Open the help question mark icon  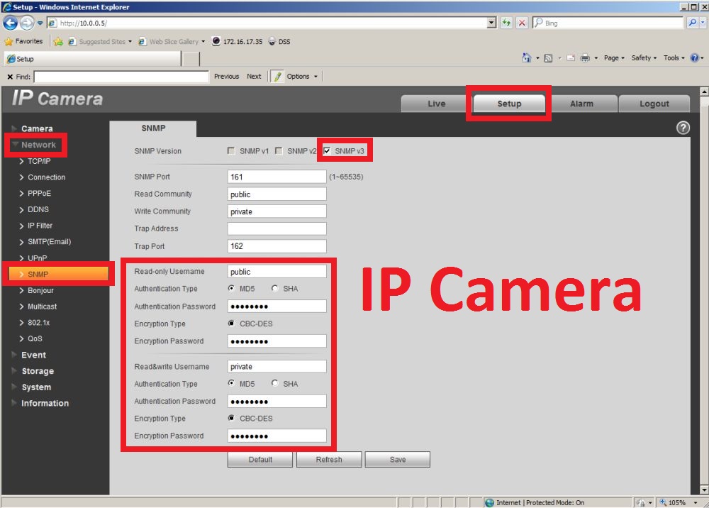tap(683, 128)
